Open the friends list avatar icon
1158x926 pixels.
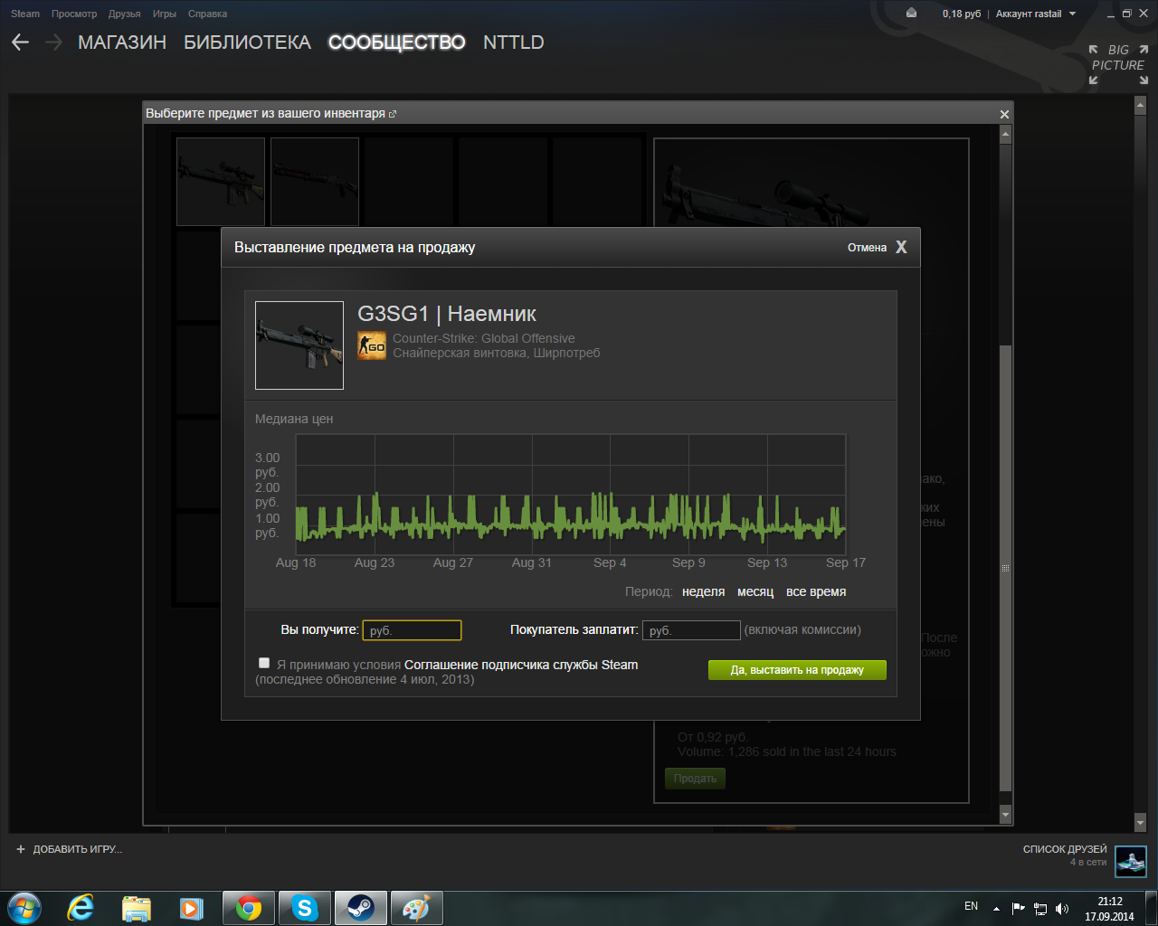pyautogui.click(x=1131, y=862)
